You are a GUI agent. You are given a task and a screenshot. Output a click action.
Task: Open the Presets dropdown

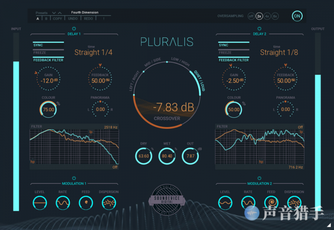tap(42, 13)
